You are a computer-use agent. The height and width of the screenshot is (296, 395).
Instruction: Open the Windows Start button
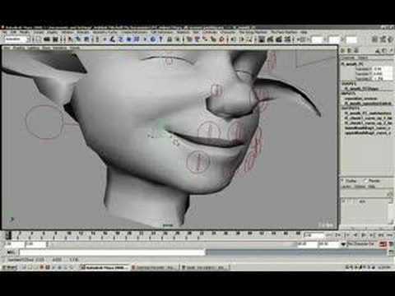tap(10, 267)
